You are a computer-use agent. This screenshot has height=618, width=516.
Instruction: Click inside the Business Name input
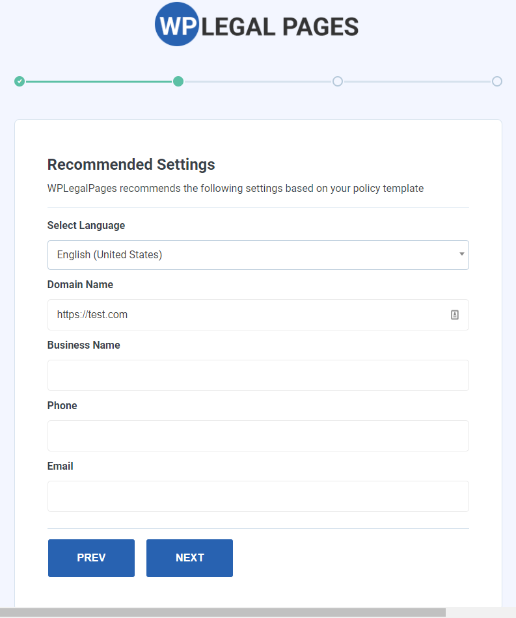[x=258, y=375]
